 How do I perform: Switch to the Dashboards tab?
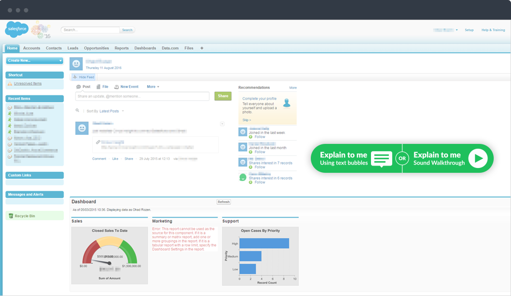pyautogui.click(x=145, y=48)
